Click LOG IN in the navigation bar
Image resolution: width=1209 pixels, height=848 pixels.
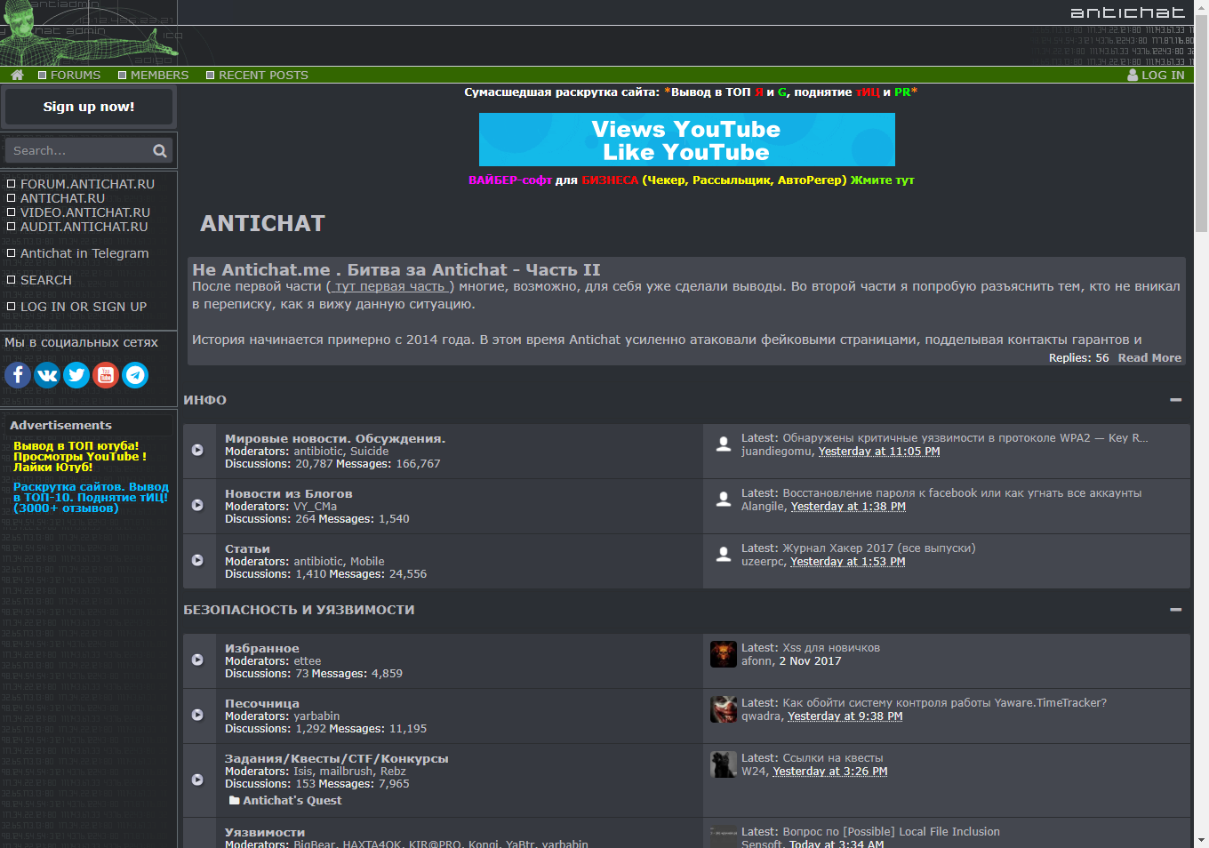click(1156, 76)
